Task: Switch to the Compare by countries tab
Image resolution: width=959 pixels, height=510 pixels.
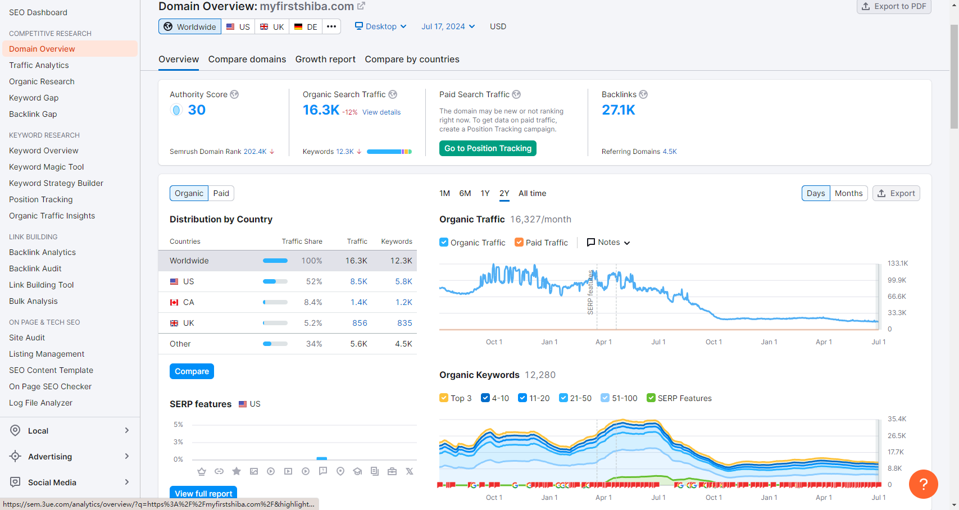Action: [412, 59]
